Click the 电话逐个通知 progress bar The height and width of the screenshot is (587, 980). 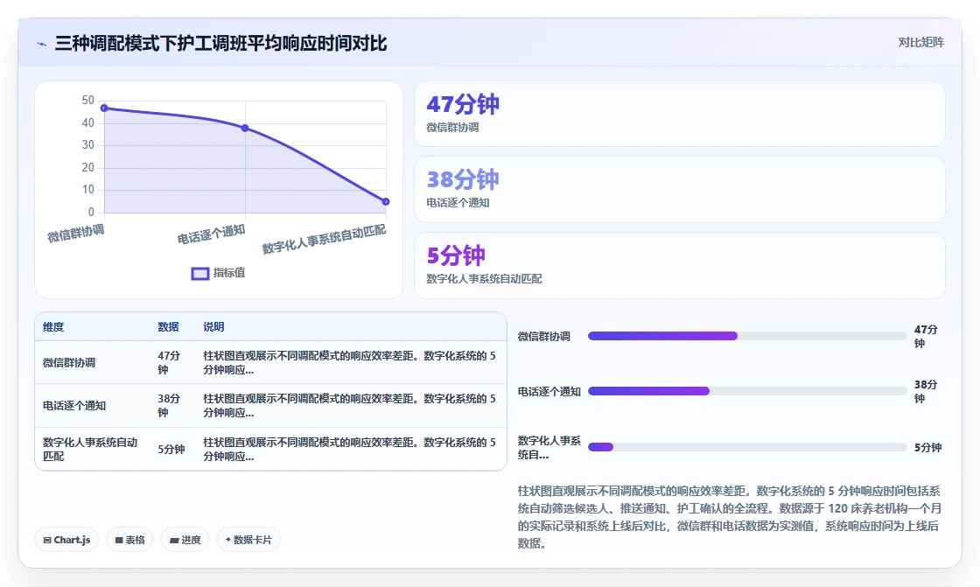click(747, 391)
